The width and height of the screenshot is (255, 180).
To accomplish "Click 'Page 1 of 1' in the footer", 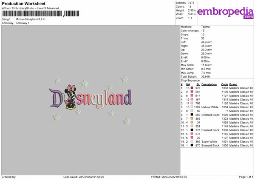I will pyautogui.click(x=246, y=177).
